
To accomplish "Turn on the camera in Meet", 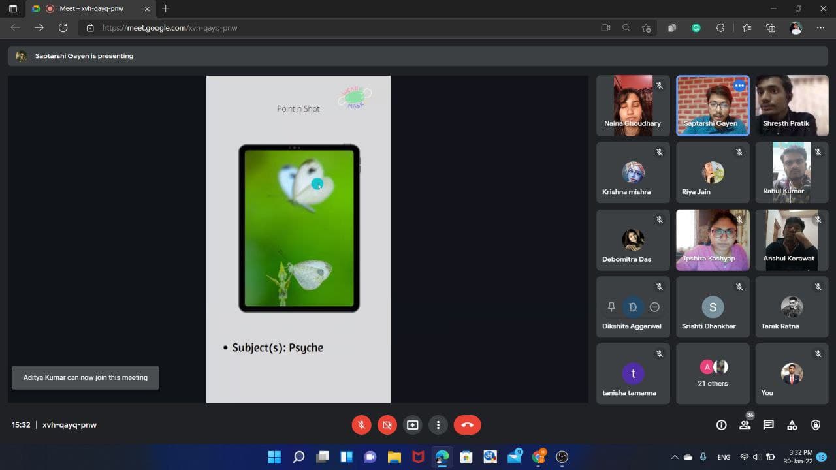I will [x=387, y=425].
